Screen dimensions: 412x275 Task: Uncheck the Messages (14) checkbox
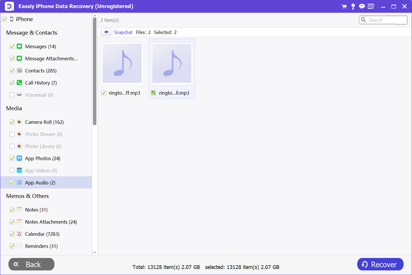[12, 46]
